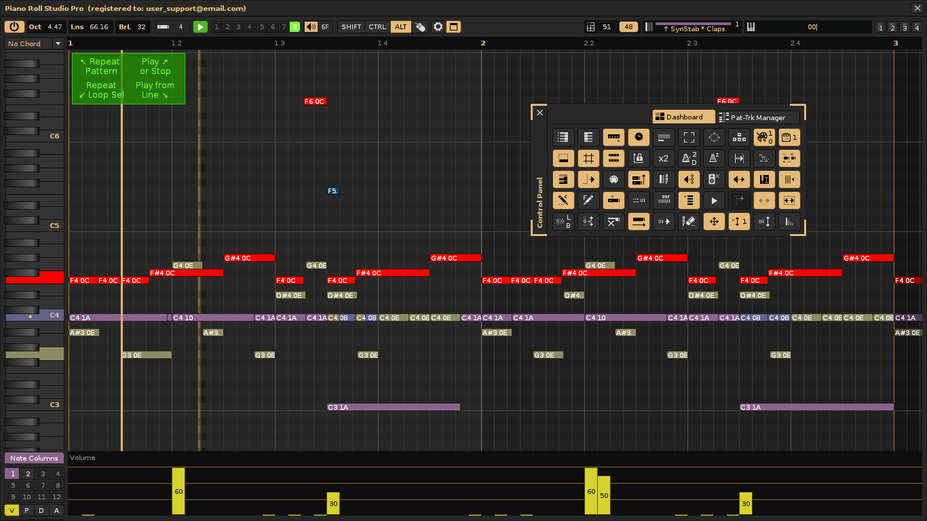Disable the ALT modifier button

click(x=401, y=27)
